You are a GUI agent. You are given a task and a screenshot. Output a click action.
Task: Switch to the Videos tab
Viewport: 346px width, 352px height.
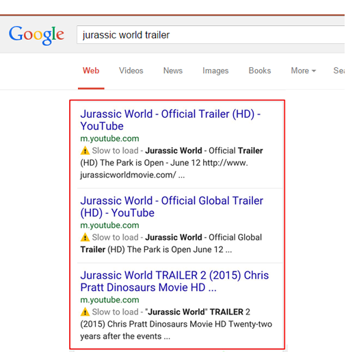[x=131, y=71]
